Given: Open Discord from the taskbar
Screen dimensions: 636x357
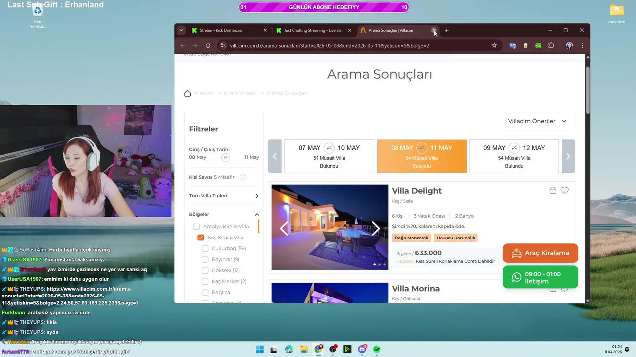Looking at the screenshot, I should [362, 349].
